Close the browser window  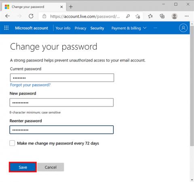[x=188, y=4]
